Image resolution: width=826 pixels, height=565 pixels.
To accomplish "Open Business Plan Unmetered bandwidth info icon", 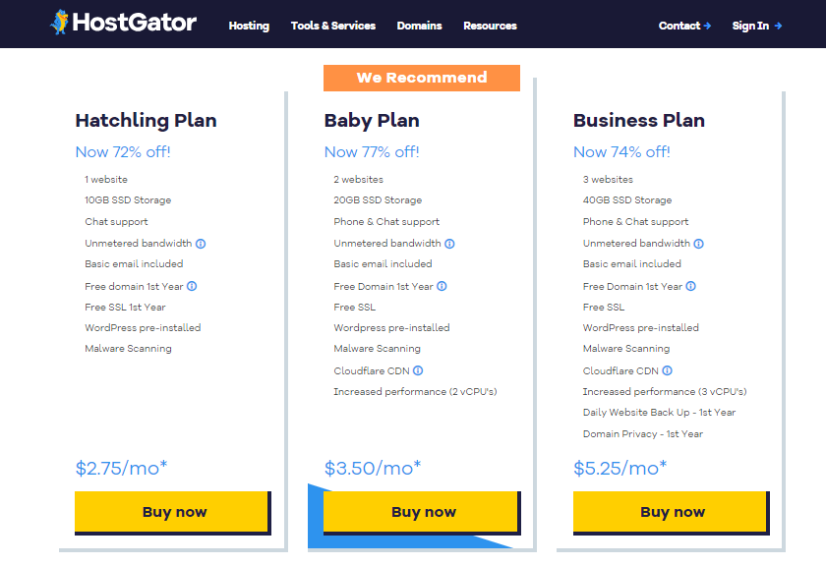I will 698,244.
